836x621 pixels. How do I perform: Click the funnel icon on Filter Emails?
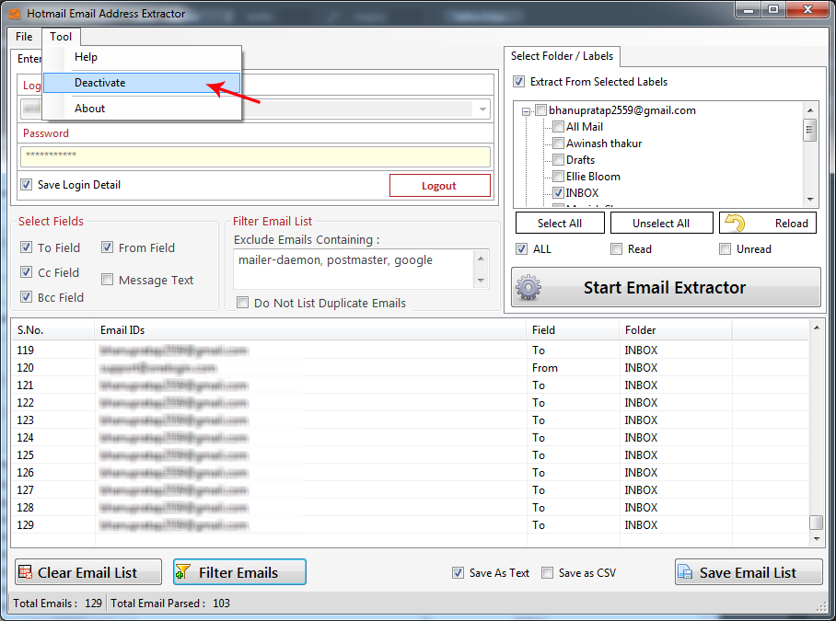click(183, 572)
